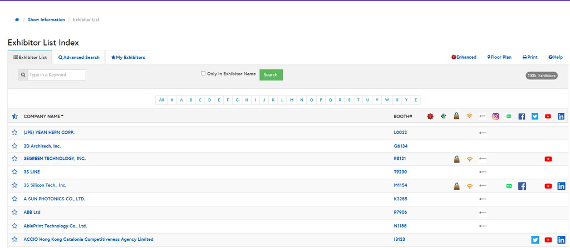Click the wifi column header icon
The width and height of the screenshot is (570, 248).
(x=470, y=117)
